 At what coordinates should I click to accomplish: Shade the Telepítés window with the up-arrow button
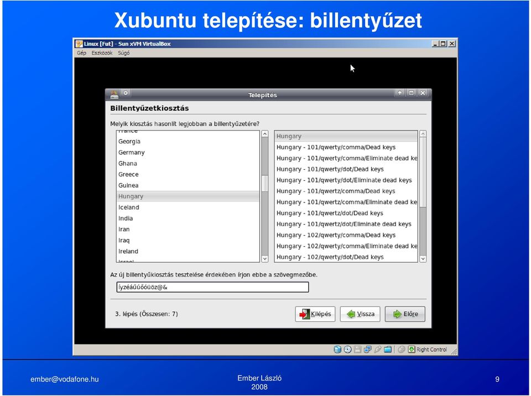(x=399, y=93)
